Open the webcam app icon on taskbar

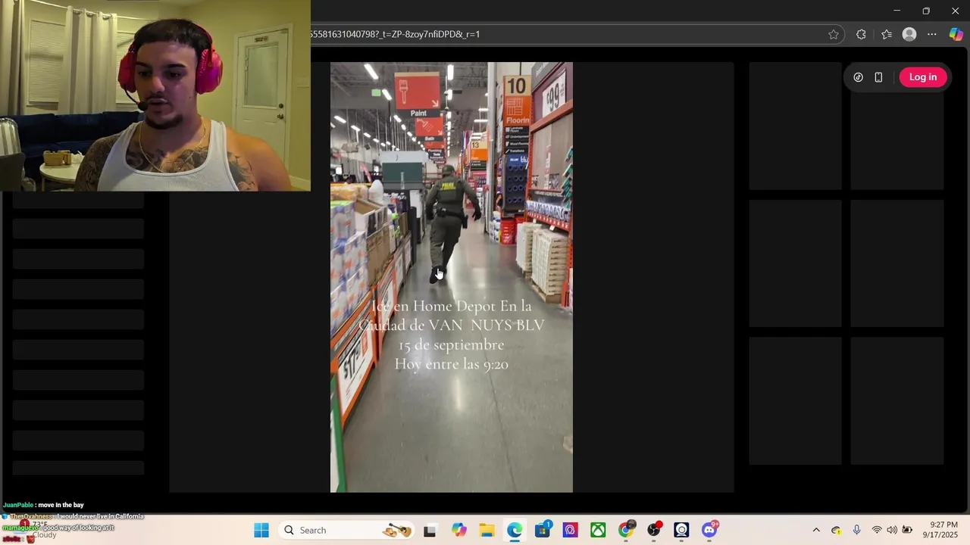pyautogui.click(x=681, y=531)
